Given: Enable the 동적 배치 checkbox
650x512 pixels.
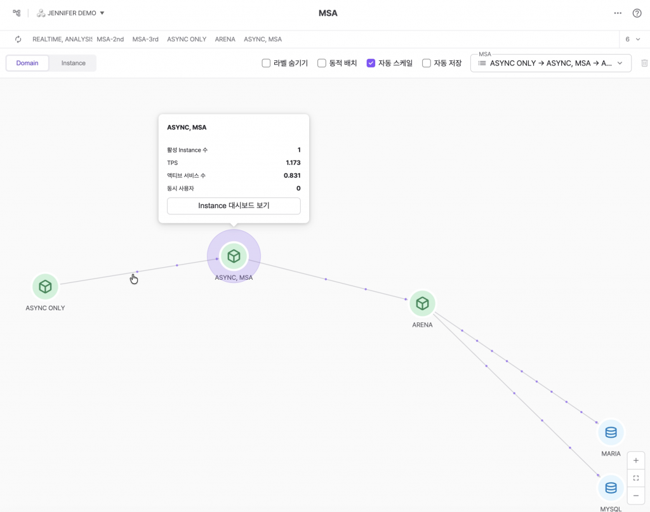Looking at the screenshot, I should 322,63.
